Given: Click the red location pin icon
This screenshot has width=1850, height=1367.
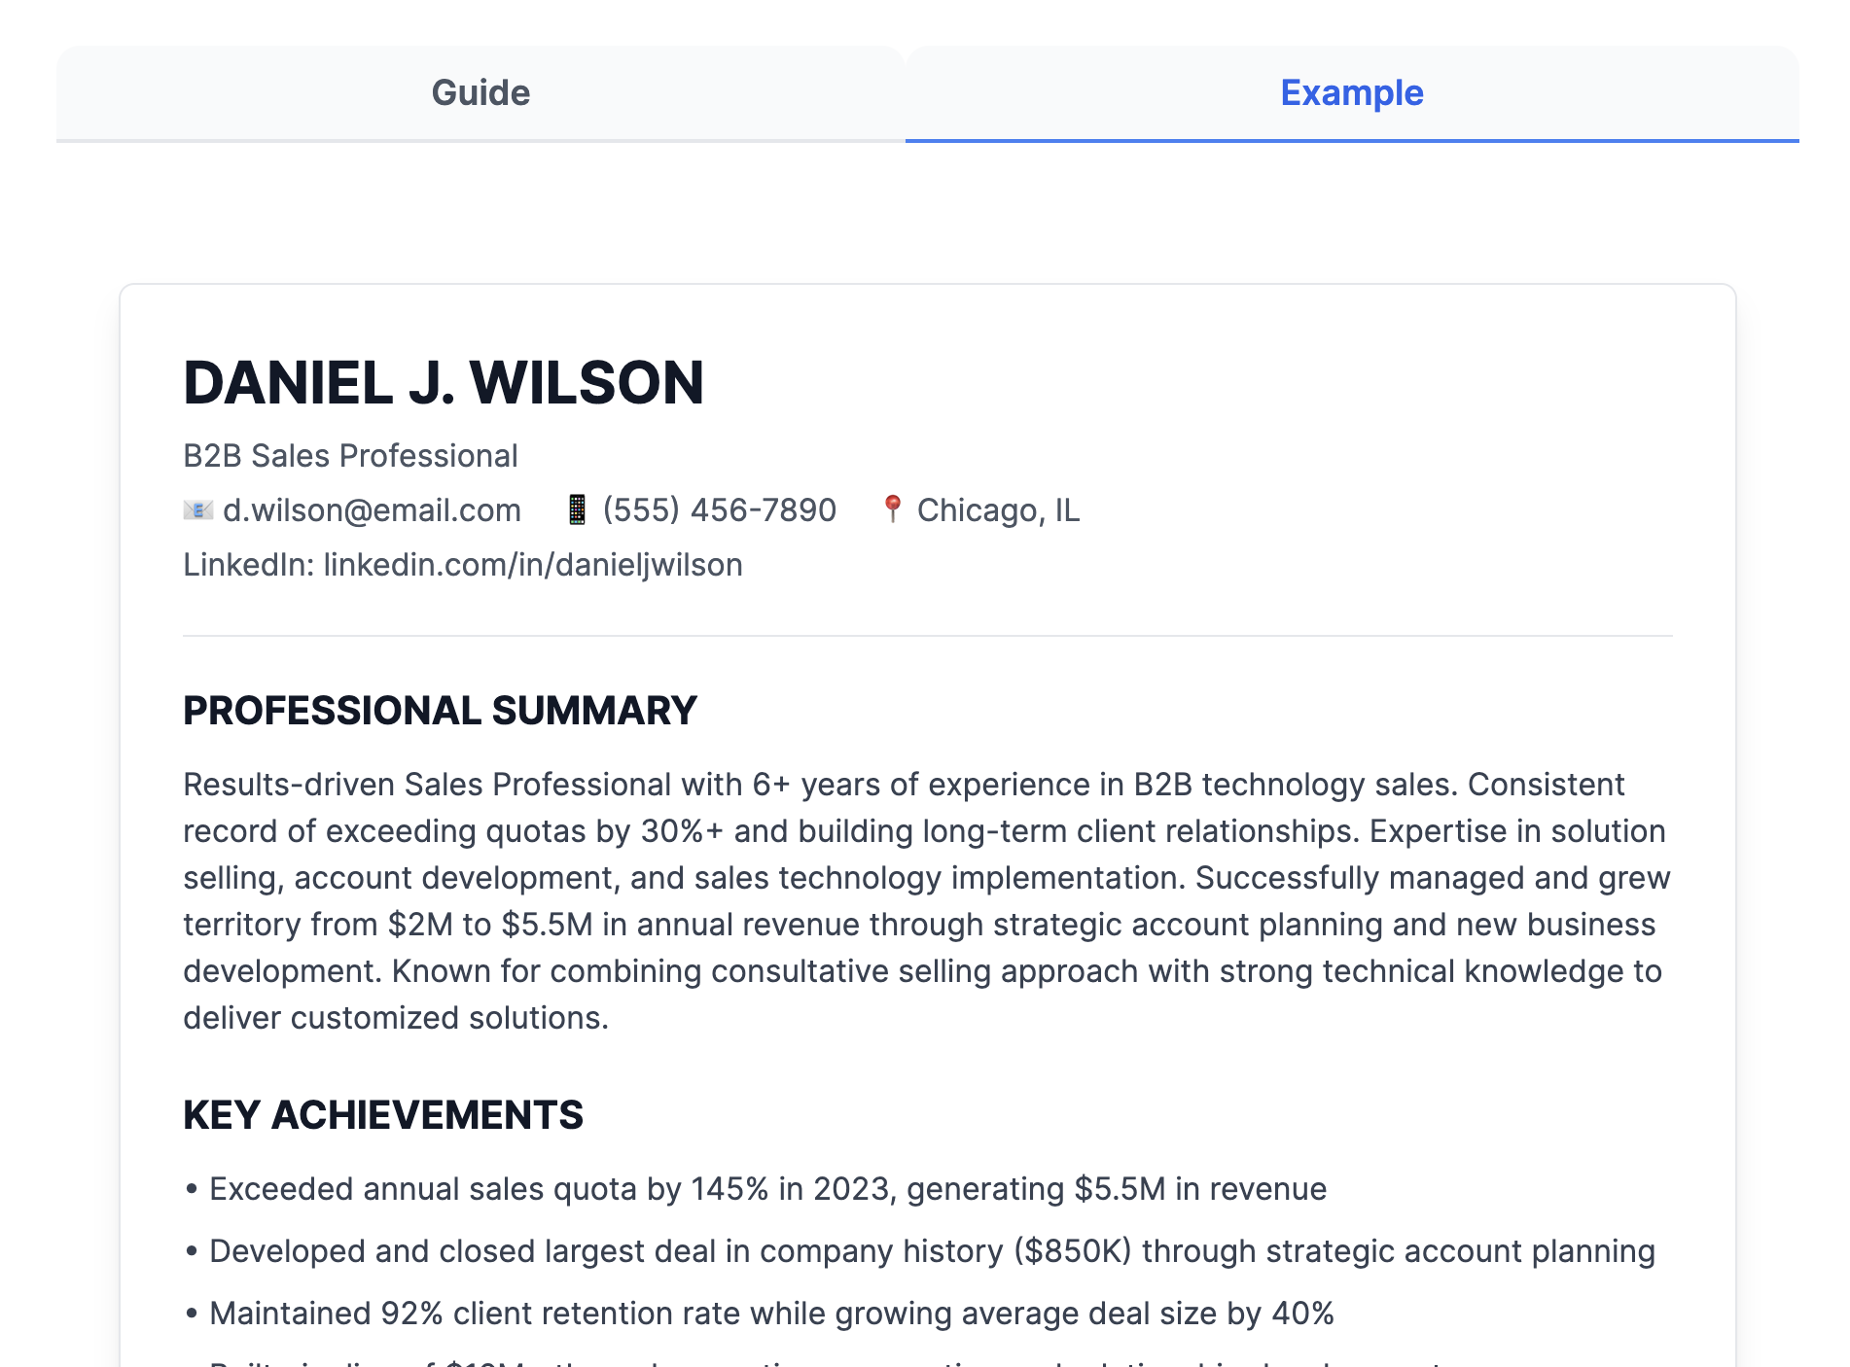Looking at the screenshot, I should pyautogui.click(x=892, y=508).
